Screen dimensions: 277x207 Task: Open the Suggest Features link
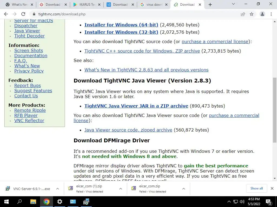[33, 91]
